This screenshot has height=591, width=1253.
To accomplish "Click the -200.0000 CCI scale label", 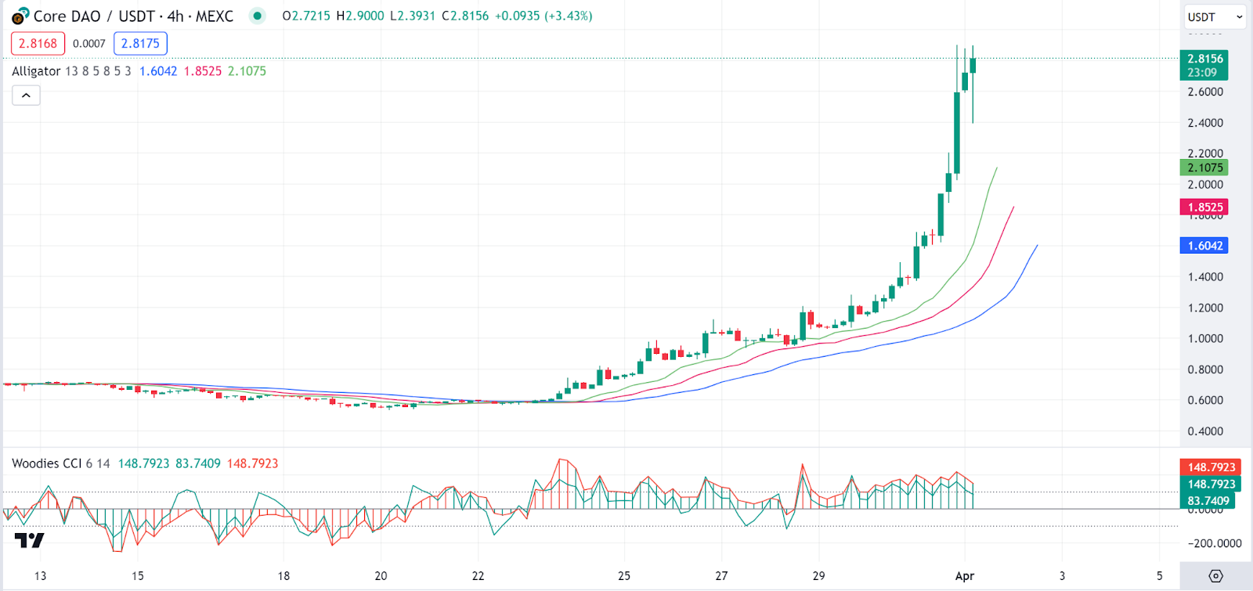I will click(1215, 543).
